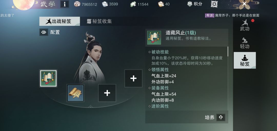Add a manual to the right empty plus slot

coord(133,78)
